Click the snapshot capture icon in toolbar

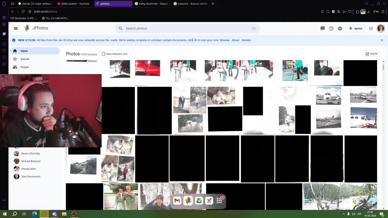(x=328, y=12)
